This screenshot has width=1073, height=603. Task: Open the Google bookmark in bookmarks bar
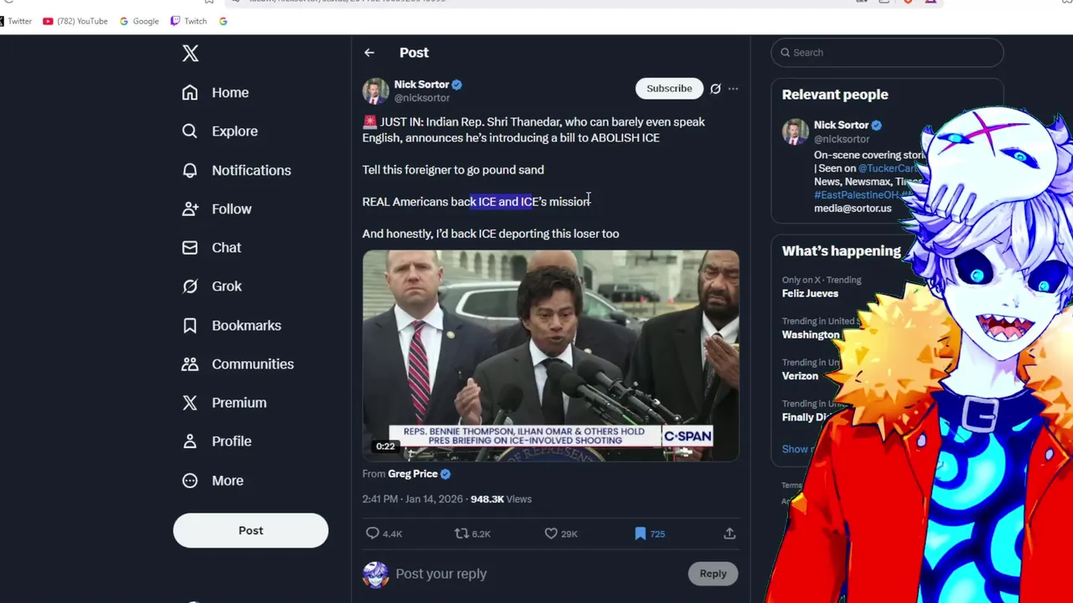point(139,21)
